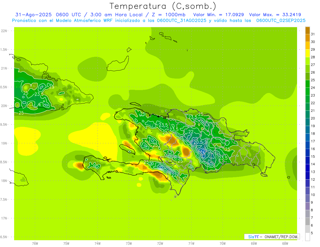320x247 pixels.
Task: Click the '68W' longitude axis label
Action: click(x=285, y=244)
